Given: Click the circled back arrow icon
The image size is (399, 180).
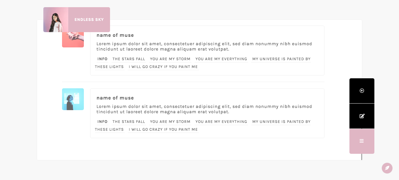Looking at the screenshot, I should coord(362,91).
